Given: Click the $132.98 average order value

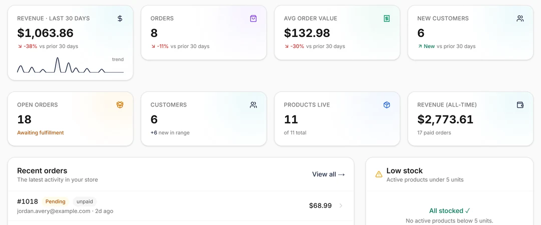Looking at the screenshot, I should [x=307, y=33].
